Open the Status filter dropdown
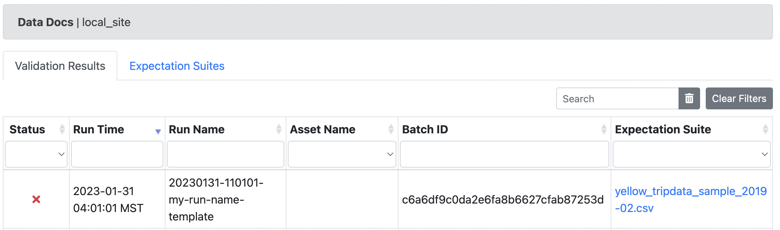Screen dimensions: 780x230 pos(36,154)
